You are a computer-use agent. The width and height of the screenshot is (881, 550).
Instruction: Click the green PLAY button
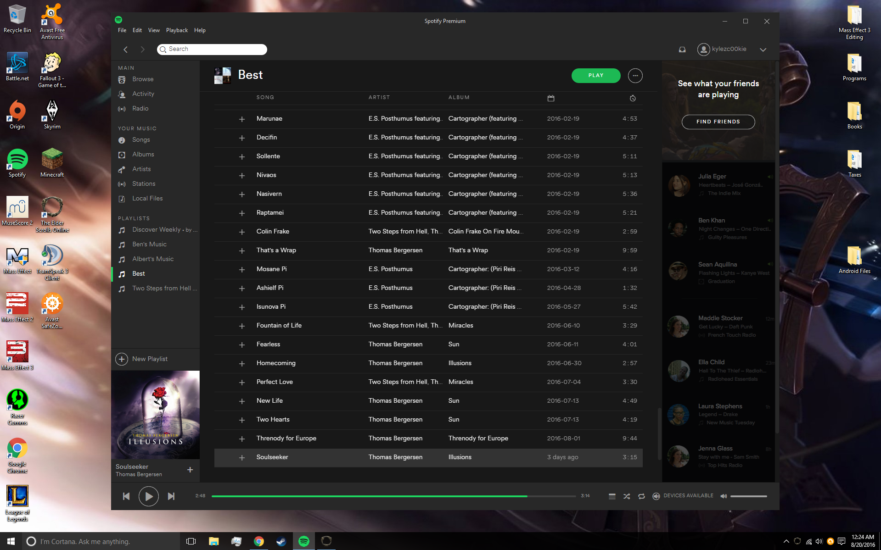pos(596,76)
